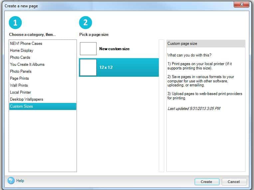Select the Home Display category

pos(43,50)
